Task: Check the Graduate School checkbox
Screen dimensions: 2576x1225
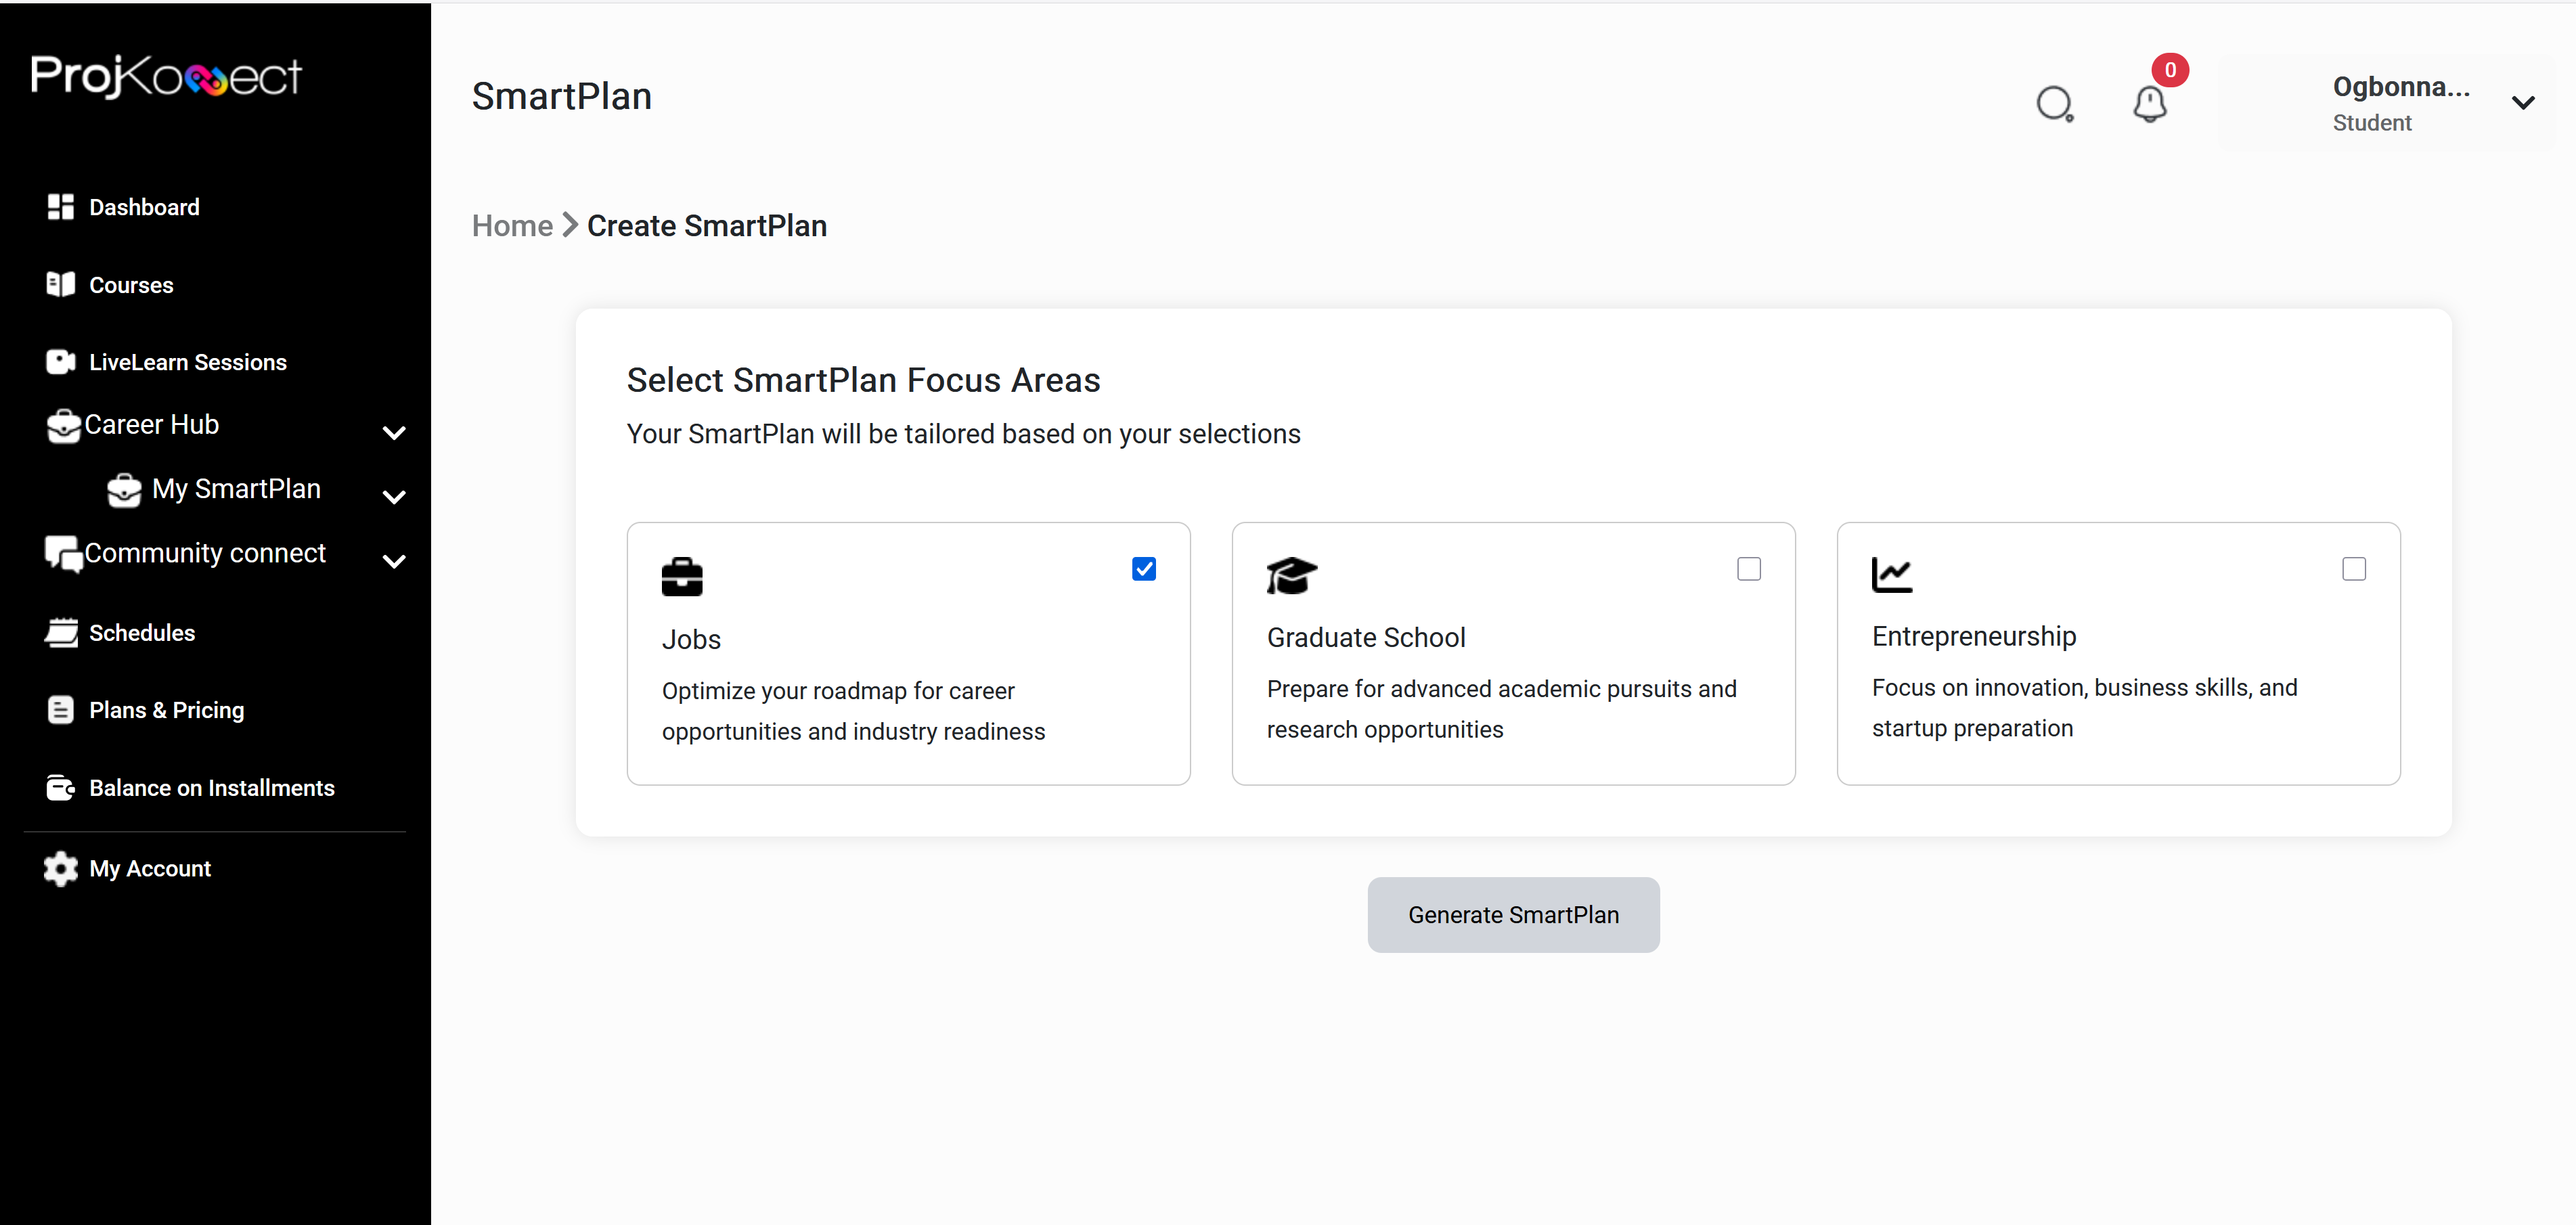Action: click(x=1749, y=569)
